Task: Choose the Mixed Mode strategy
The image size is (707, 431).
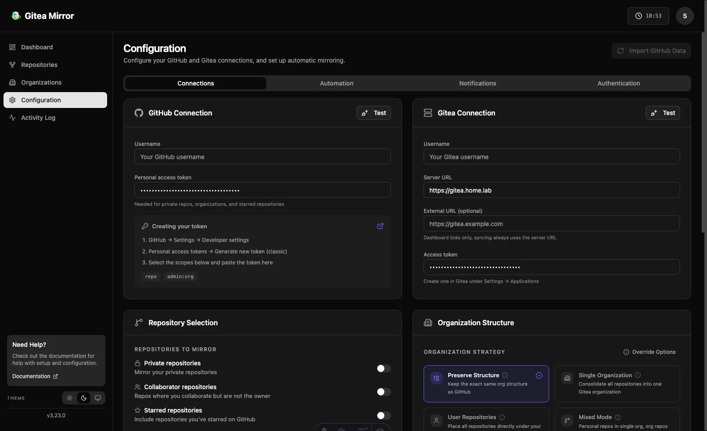Action: click(617, 420)
